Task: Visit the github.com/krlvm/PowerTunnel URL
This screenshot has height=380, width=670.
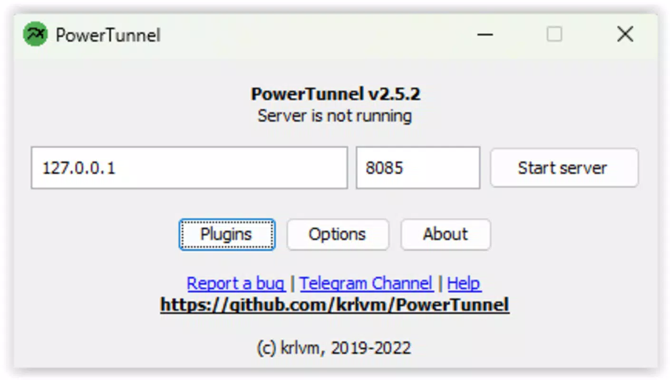Action: pyautogui.click(x=335, y=305)
